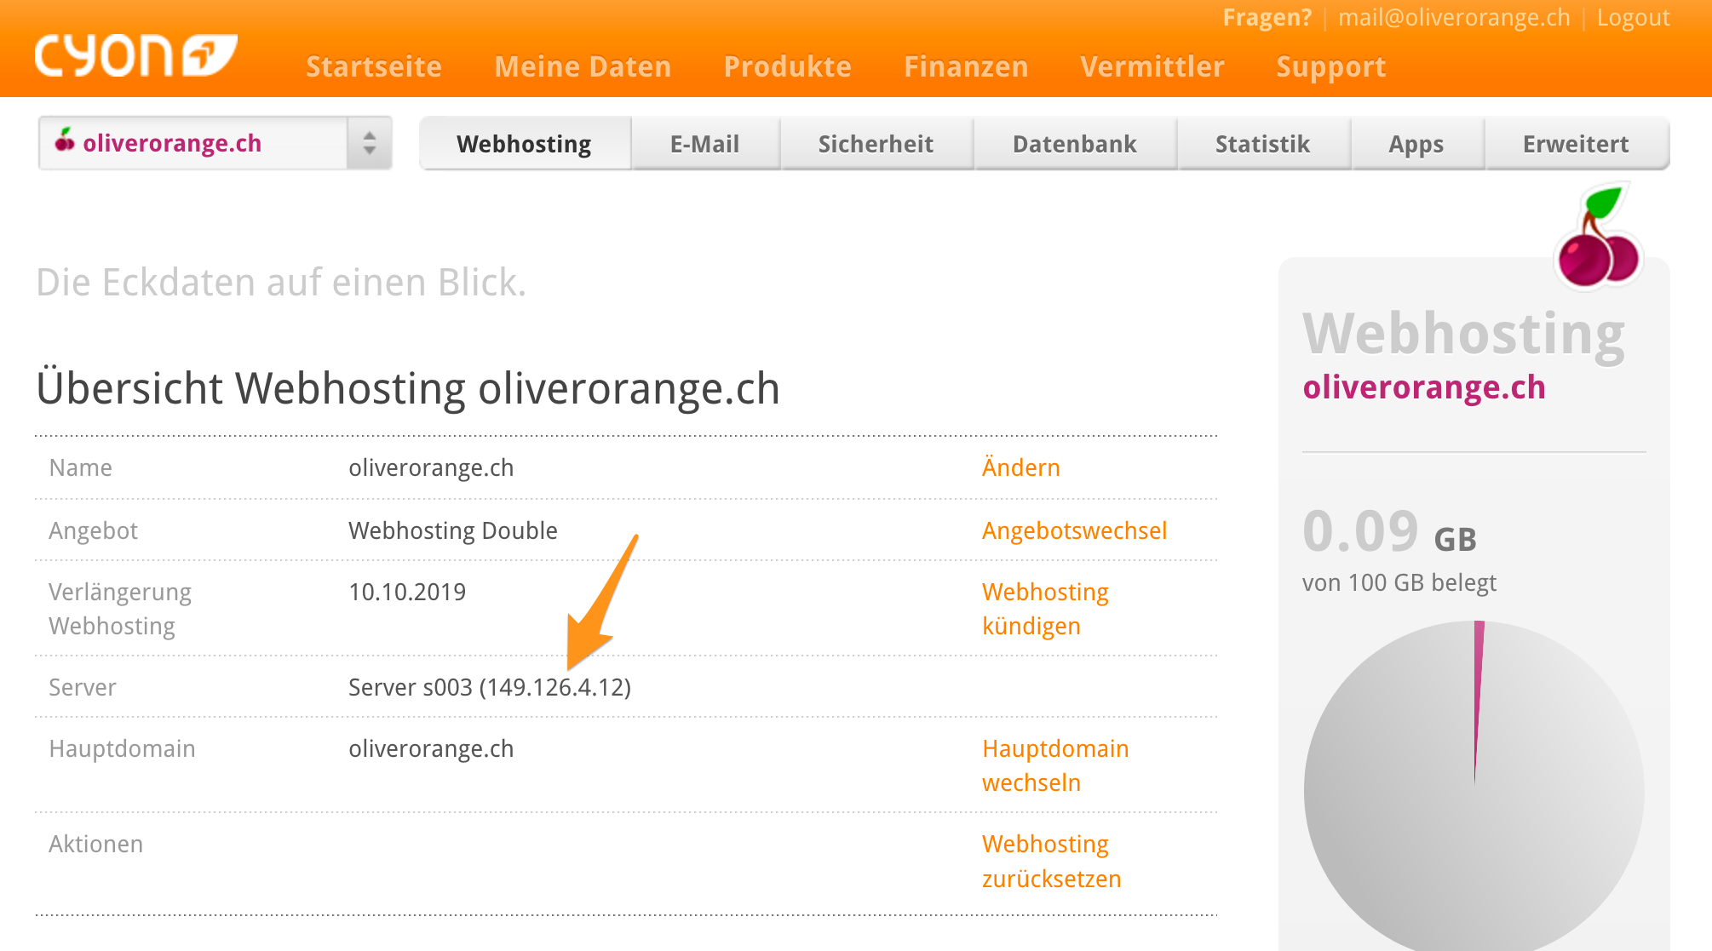Switch to the E-Mail tab

pyautogui.click(x=705, y=144)
